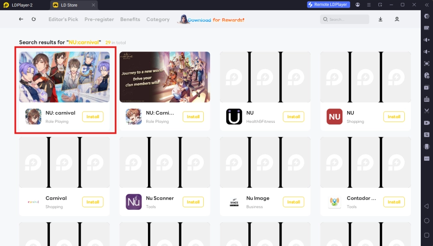Click the Android recent apps square
Image resolution: width=433 pixels, height=246 pixels.
pos(427,235)
